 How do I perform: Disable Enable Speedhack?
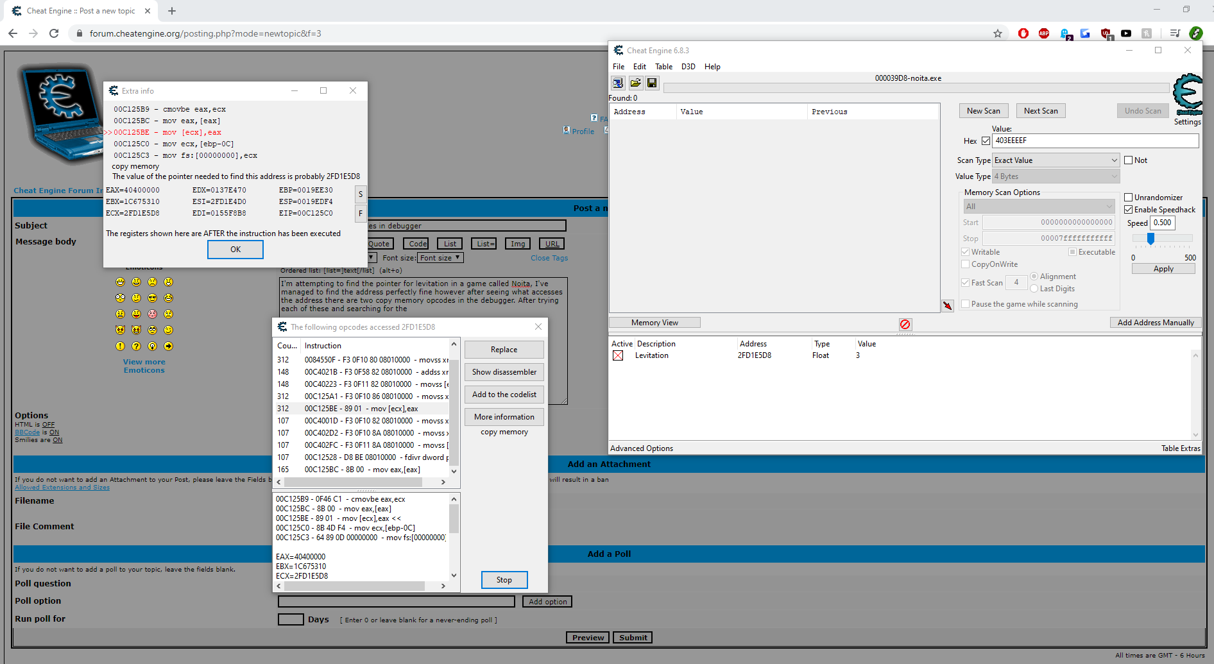(1129, 209)
